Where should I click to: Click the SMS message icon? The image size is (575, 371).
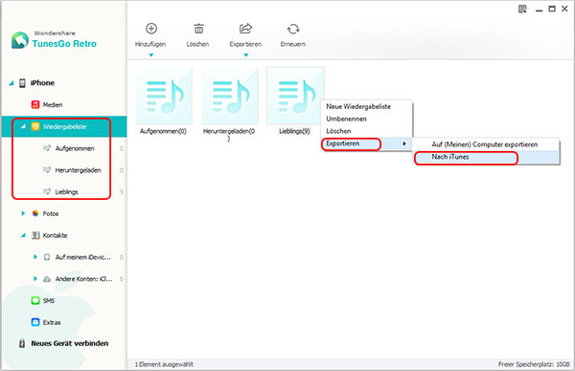tap(35, 301)
